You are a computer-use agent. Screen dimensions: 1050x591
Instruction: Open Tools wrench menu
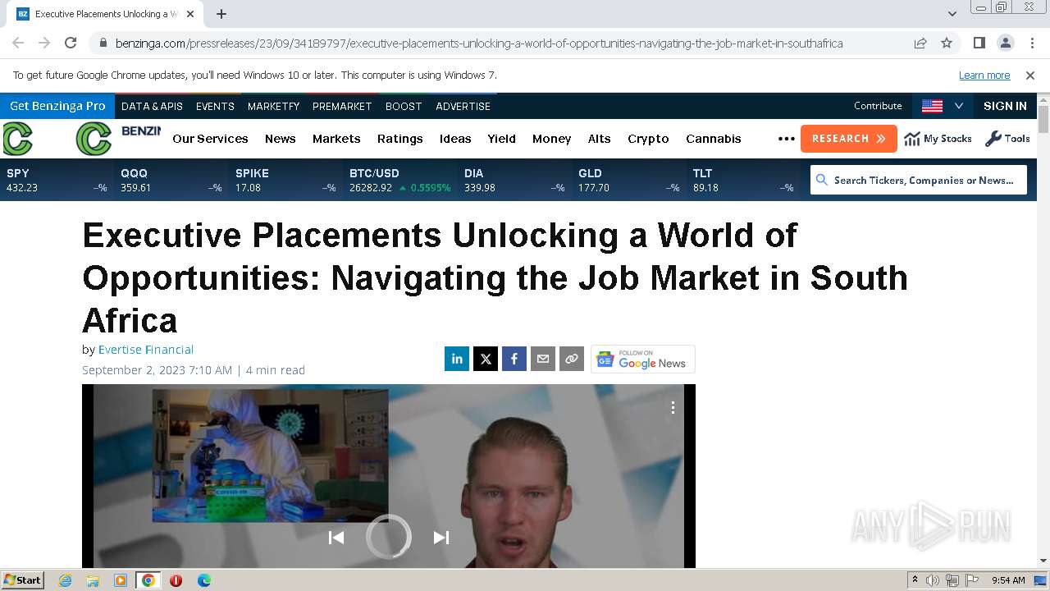1007,139
